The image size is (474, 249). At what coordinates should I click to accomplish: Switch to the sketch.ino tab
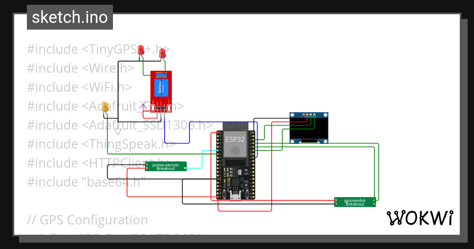coord(70,17)
